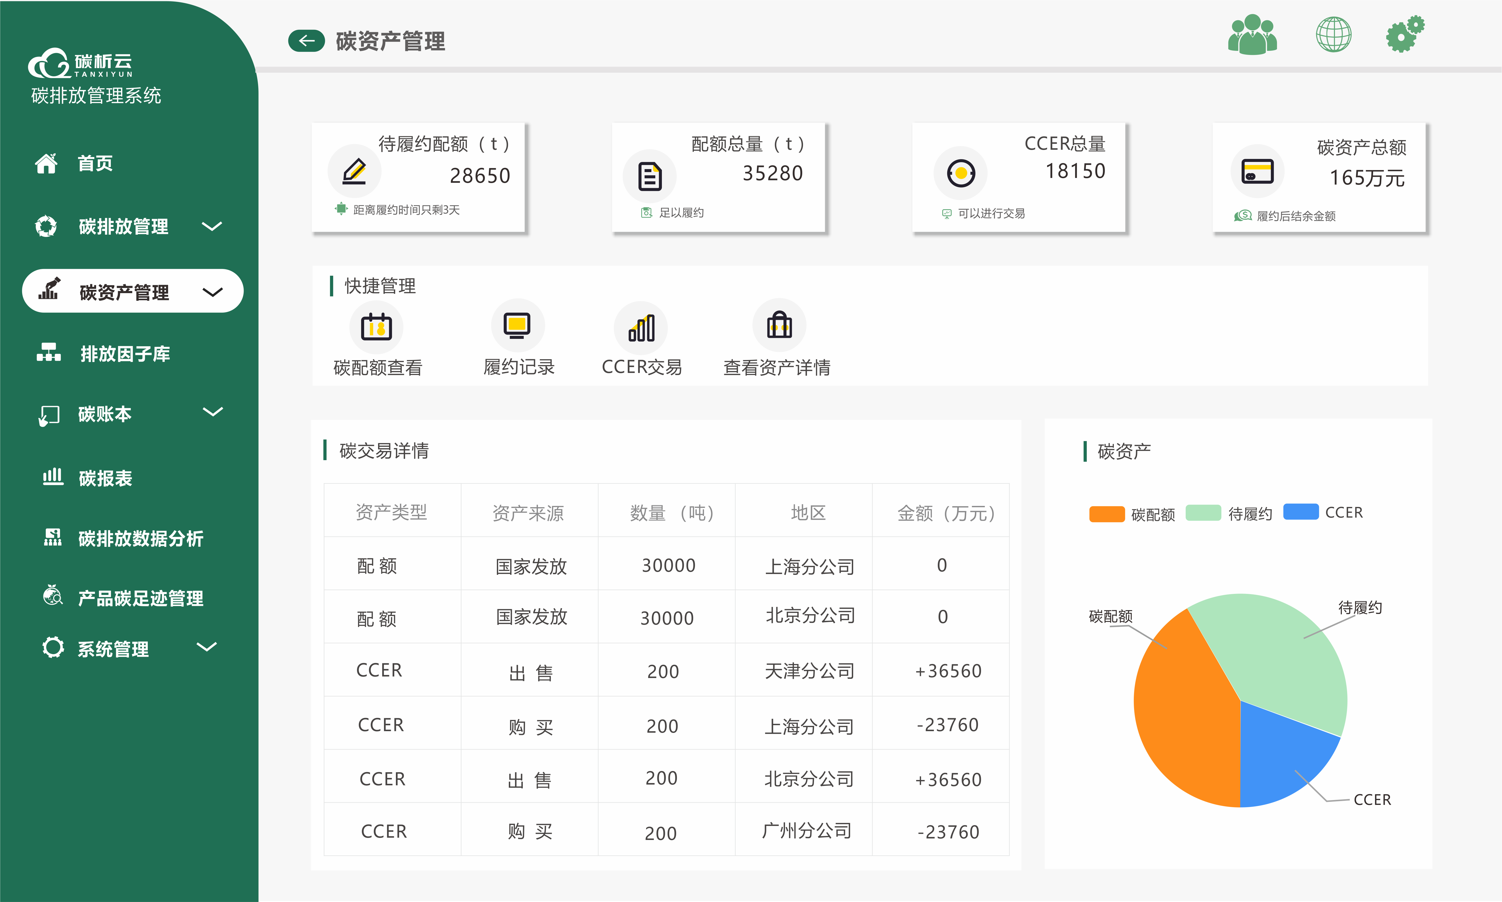This screenshot has width=1502, height=902.
Task: Open 碳配额查看 calendar icon
Action: (x=376, y=326)
